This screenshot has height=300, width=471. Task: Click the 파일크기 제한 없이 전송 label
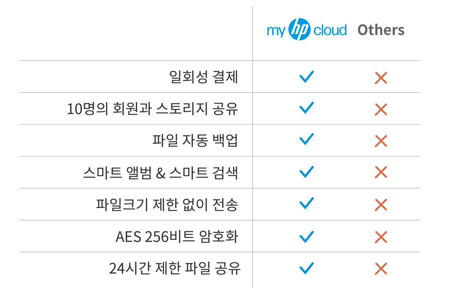pos(167,204)
